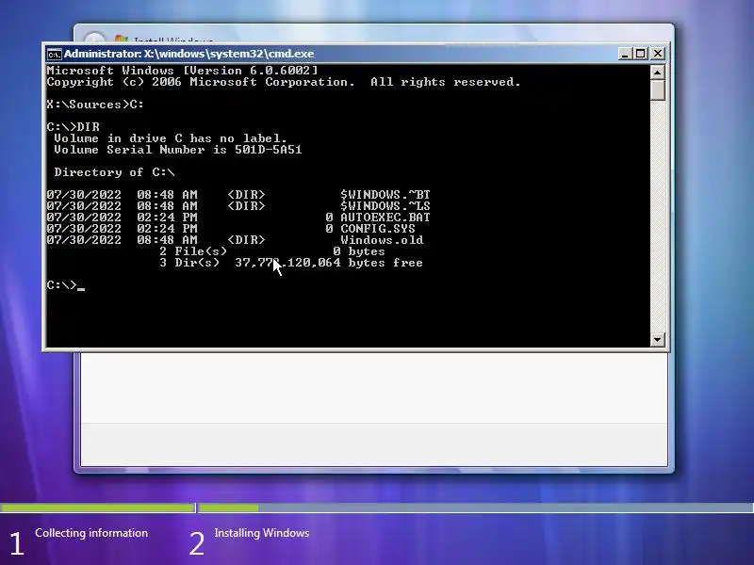Click the cmd.exe window title bar text

tap(189, 54)
